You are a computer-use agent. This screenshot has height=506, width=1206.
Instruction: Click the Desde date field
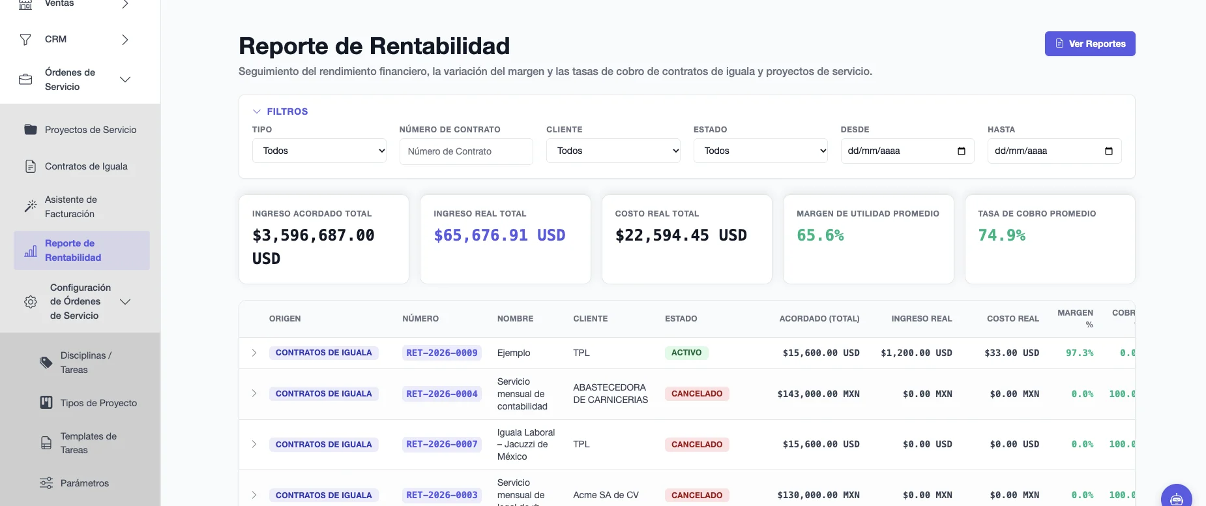pos(907,151)
